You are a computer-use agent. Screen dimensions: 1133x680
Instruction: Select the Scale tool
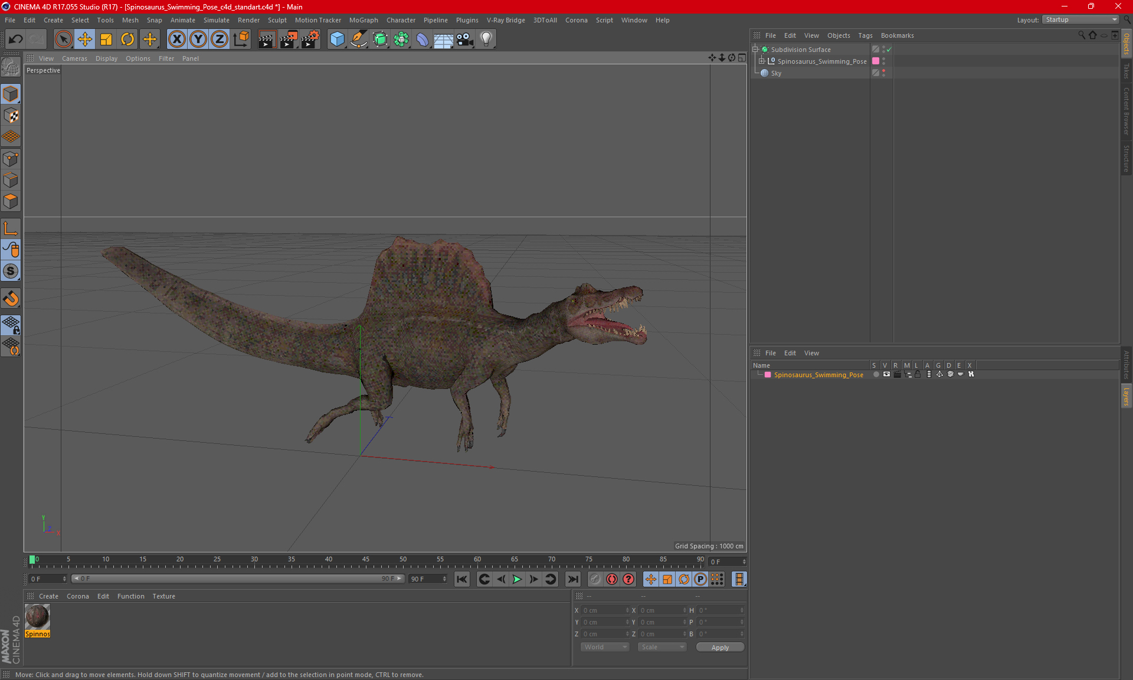point(106,39)
